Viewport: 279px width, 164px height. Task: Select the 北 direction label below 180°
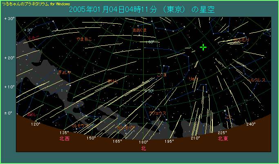tap(143, 148)
